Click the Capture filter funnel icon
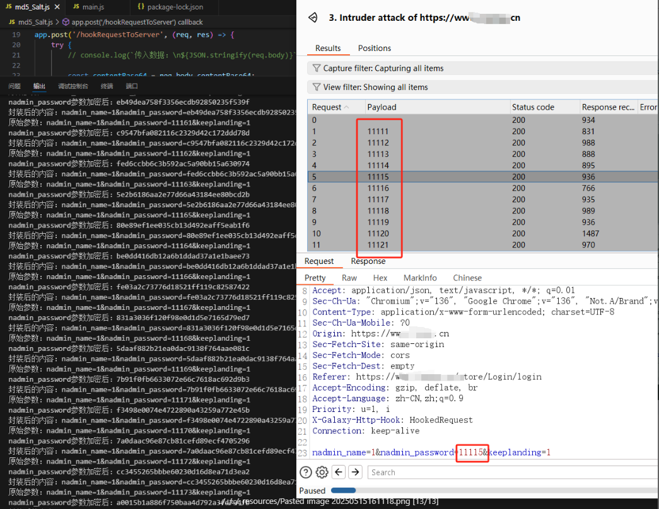Screen dimensions: 659x509 [315, 68]
